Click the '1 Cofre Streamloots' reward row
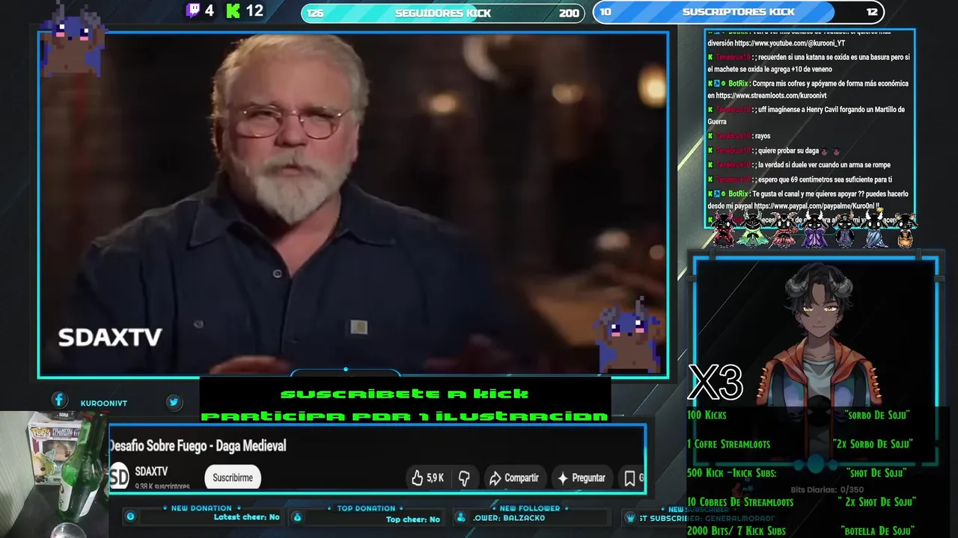The width and height of the screenshot is (958, 538). pos(799,444)
